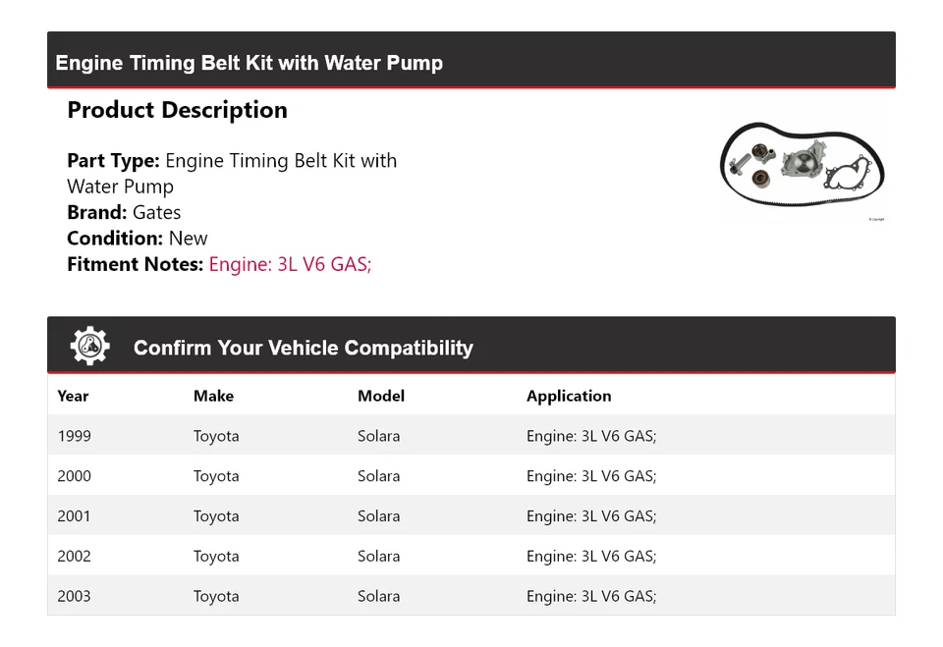943x647 pixels.
Task: Click the red Fitment Notes engine text
Action: [290, 264]
